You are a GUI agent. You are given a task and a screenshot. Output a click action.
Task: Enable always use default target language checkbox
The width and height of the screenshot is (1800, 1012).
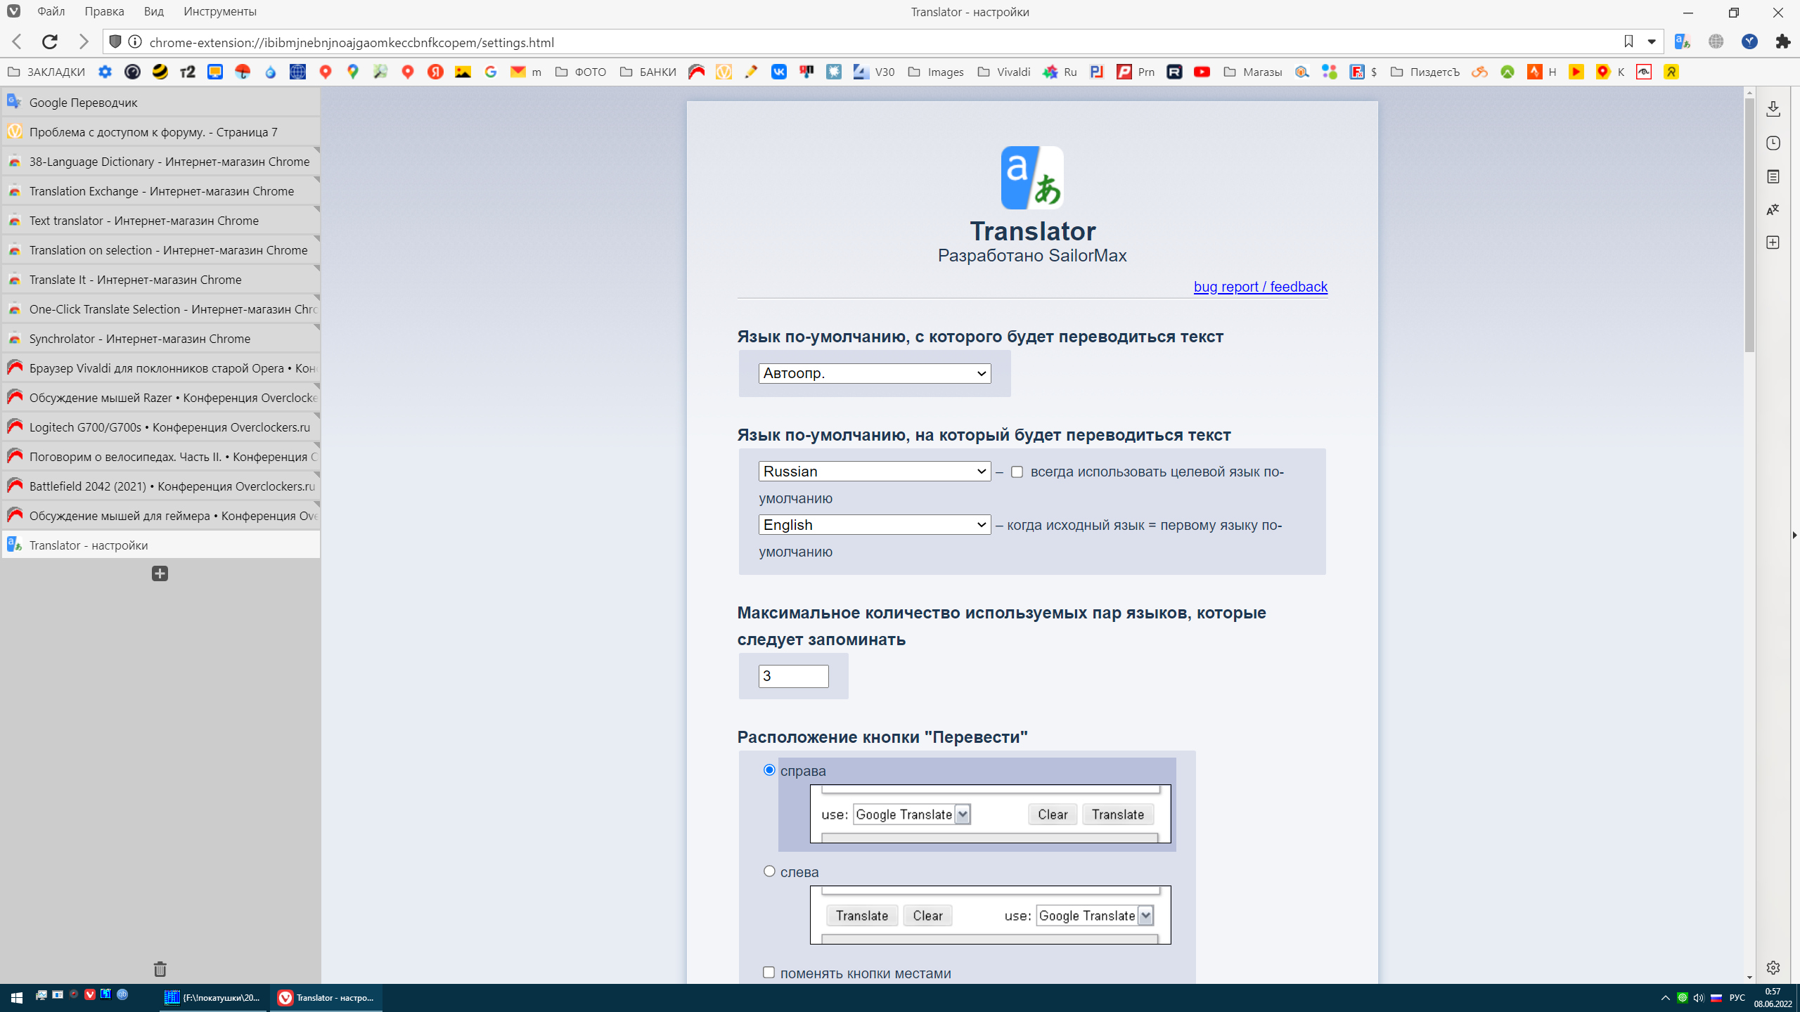tap(1017, 472)
